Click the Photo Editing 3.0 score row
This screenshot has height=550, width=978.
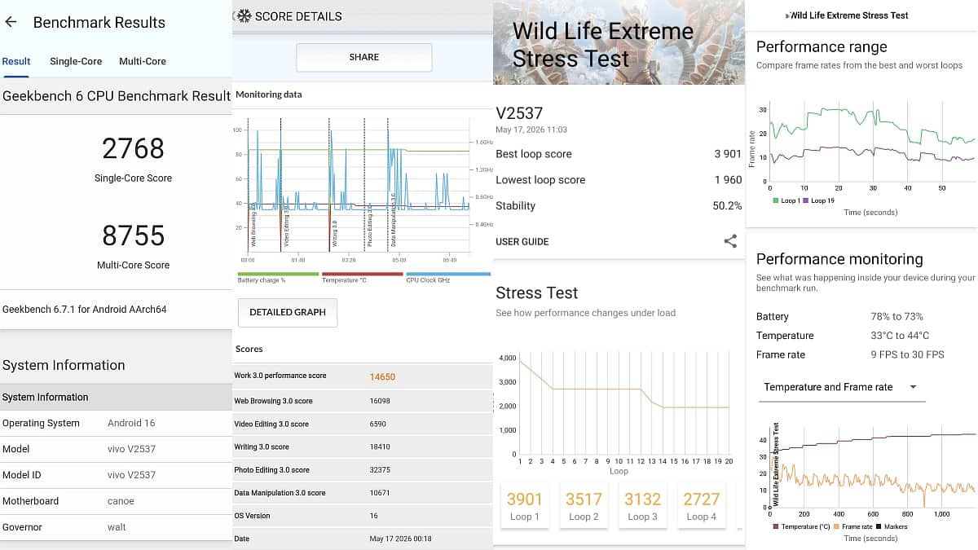click(363, 469)
